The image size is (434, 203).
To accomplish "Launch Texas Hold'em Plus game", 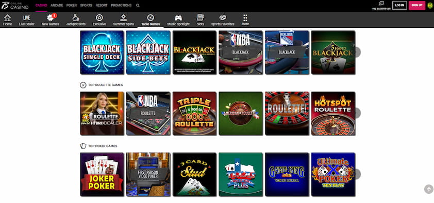I will tap(241, 174).
